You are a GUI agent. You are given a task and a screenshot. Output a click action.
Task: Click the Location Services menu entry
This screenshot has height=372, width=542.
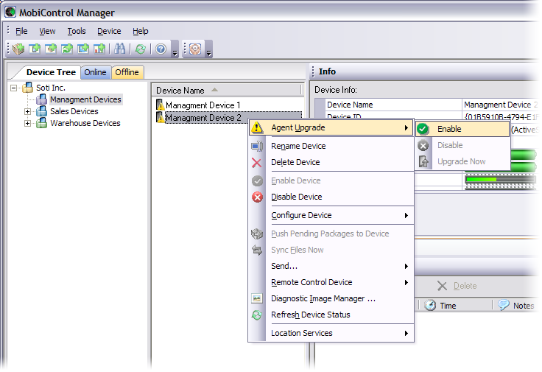point(331,333)
